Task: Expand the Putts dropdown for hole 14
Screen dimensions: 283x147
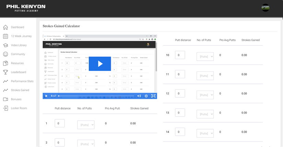Action: coord(205,133)
